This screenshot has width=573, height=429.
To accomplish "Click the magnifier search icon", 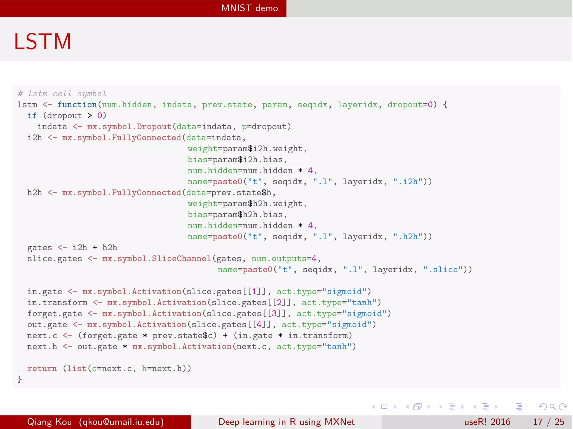I will [553, 407].
